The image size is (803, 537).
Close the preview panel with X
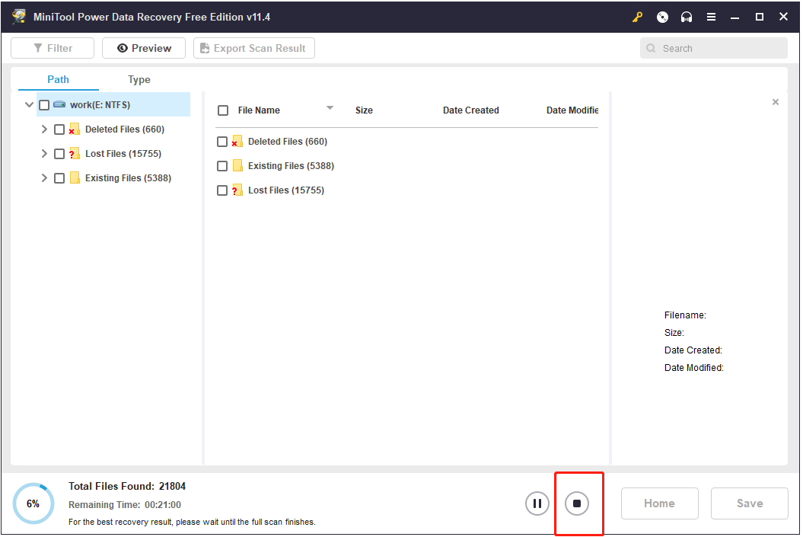(776, 102)
